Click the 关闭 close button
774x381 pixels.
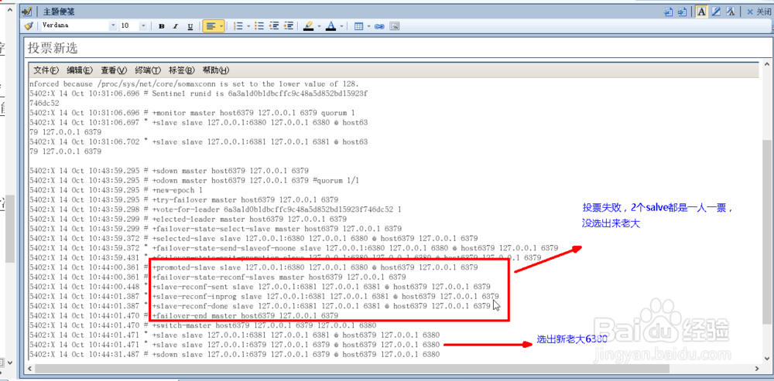coord(760,12)
